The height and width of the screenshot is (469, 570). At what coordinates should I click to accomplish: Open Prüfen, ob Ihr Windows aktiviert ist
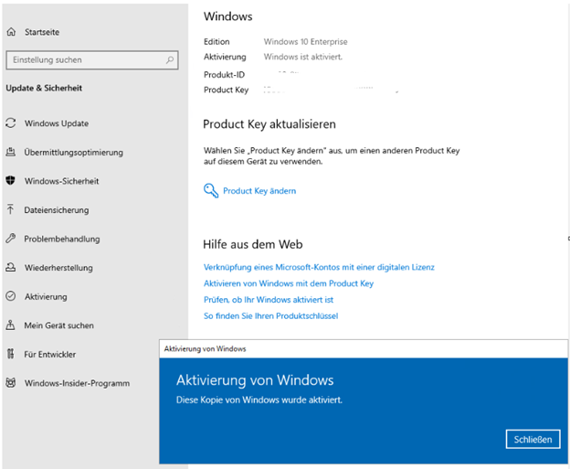269,300
